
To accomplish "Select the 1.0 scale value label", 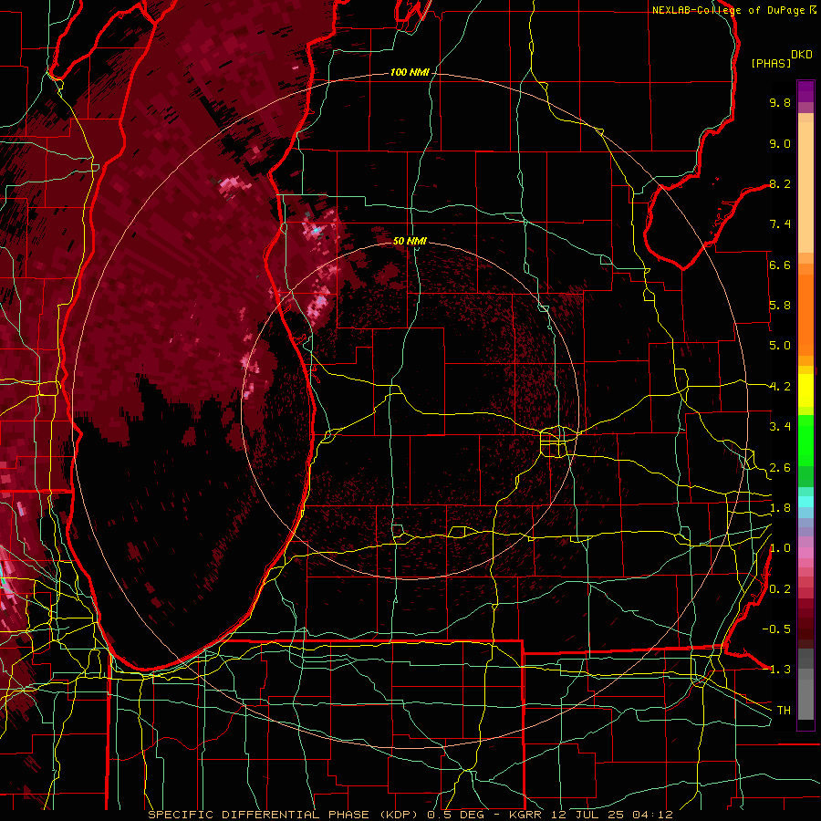I will coord(780,548).
